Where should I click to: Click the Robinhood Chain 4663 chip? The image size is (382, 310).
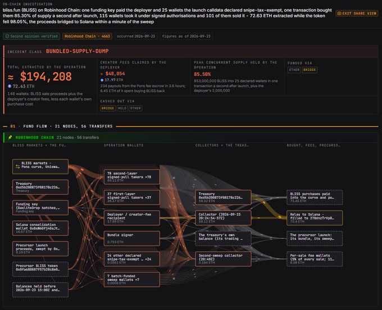pyautogui.click(x=87, y=37)
